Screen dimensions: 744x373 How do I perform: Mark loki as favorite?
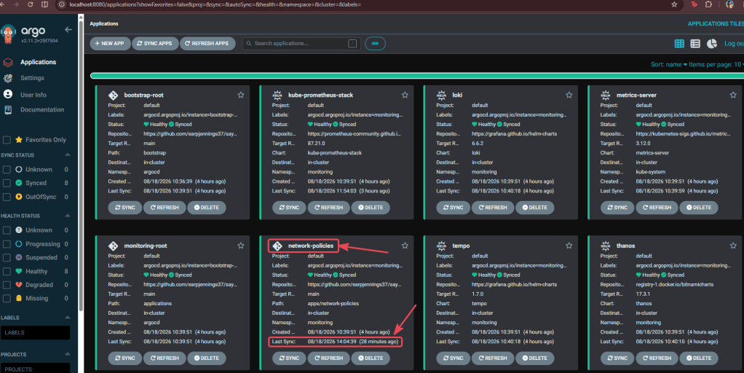[x=569, y=95]
